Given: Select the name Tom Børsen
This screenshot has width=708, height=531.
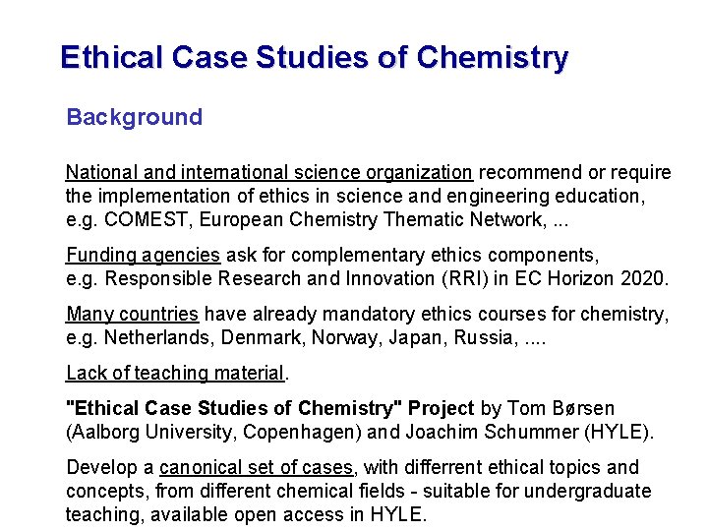Looking at the screenshot, I should coord(560,408).
